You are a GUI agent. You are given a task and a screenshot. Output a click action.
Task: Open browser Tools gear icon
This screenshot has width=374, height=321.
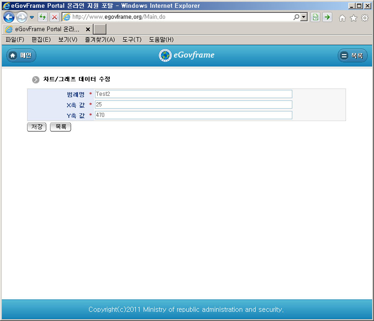pyautogui.click(x=365, y=18)
